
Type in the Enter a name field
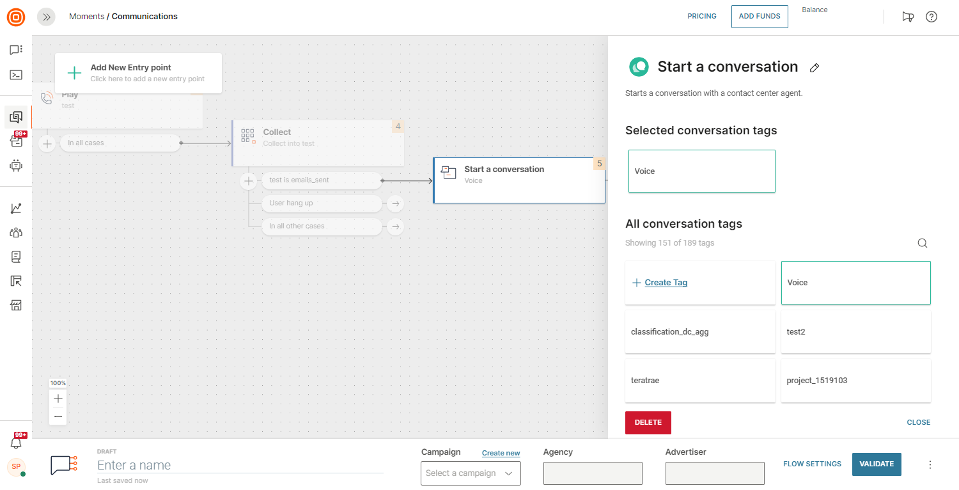(240, 465)
